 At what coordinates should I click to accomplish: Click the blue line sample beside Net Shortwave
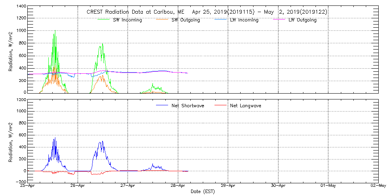[x=161, y=105]
